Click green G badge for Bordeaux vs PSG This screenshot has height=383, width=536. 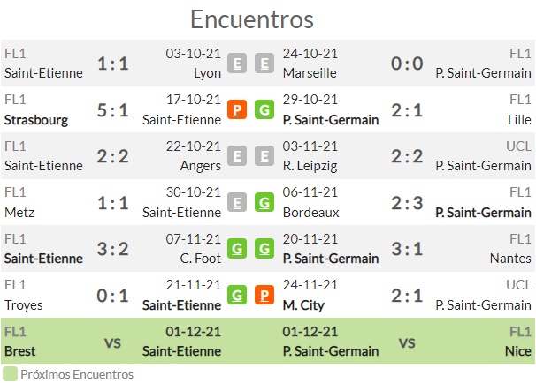tap(264, 203)
